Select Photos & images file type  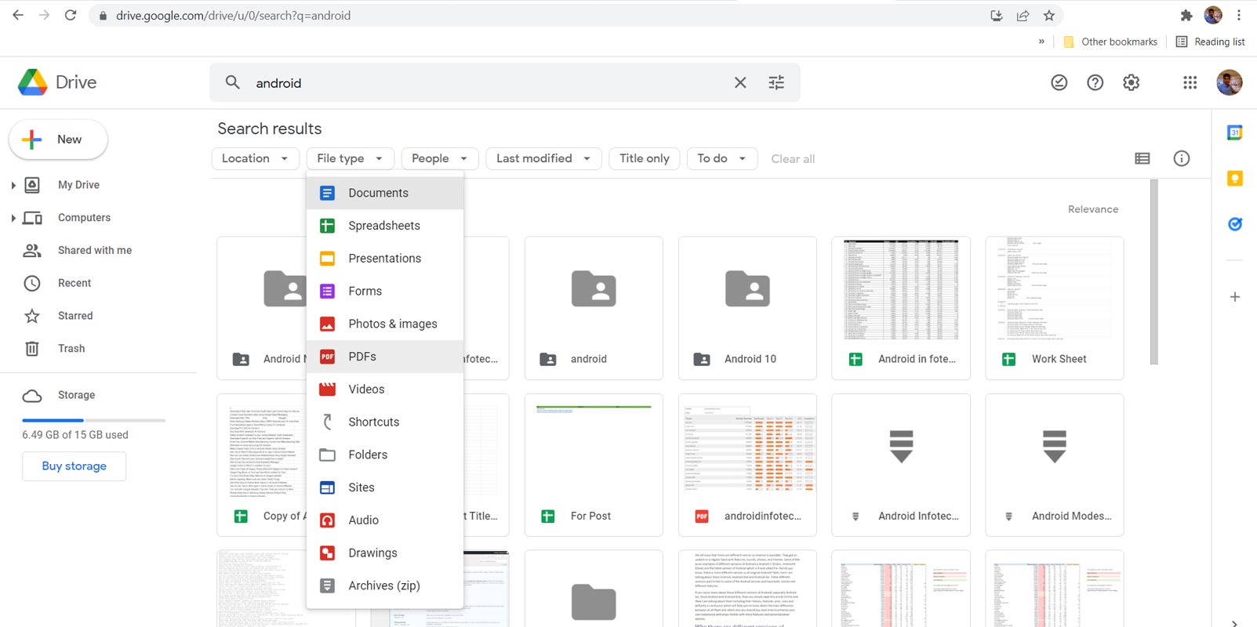pyautogui.click(x=385, y=324)
